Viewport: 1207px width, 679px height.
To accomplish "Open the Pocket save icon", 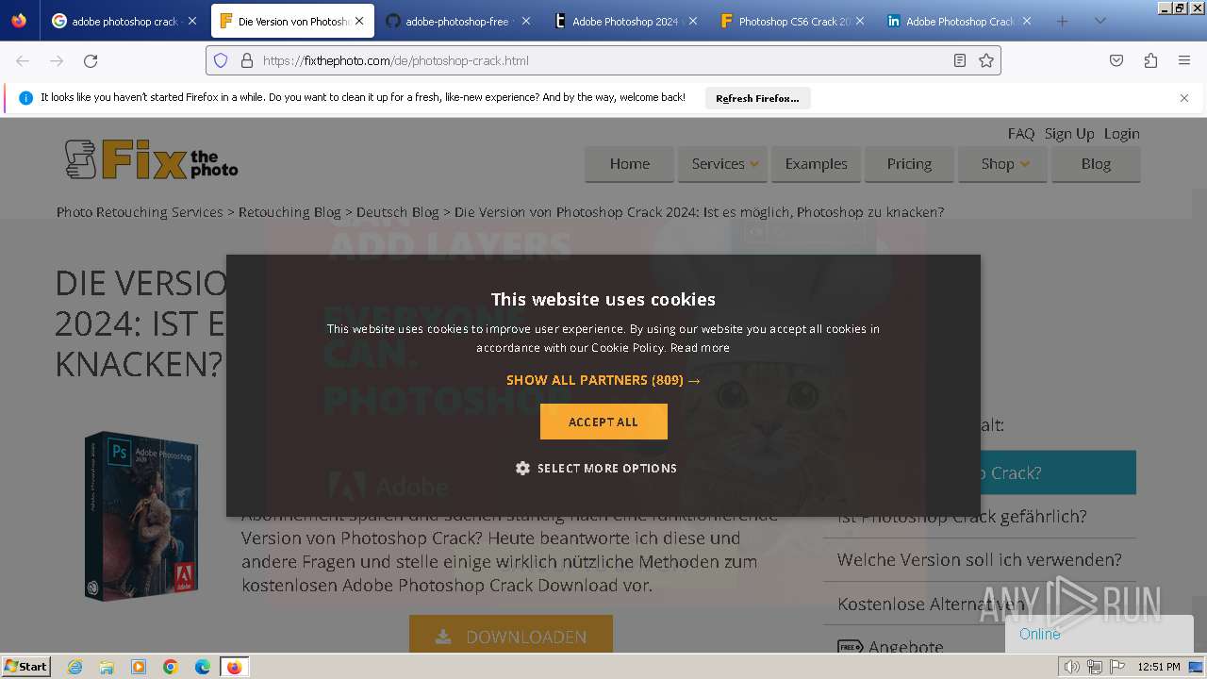I will 1116,60.
